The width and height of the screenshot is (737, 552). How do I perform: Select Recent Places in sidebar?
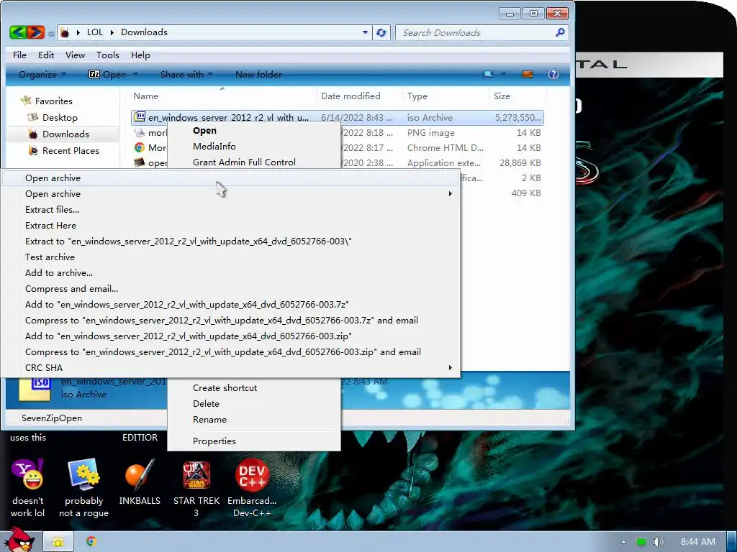(x=71, y=150)
